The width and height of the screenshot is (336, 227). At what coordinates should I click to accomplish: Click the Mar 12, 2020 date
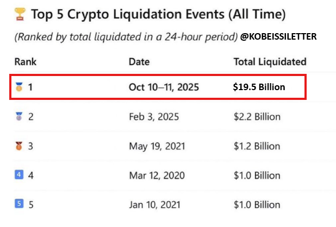click(x=157, y=175)
